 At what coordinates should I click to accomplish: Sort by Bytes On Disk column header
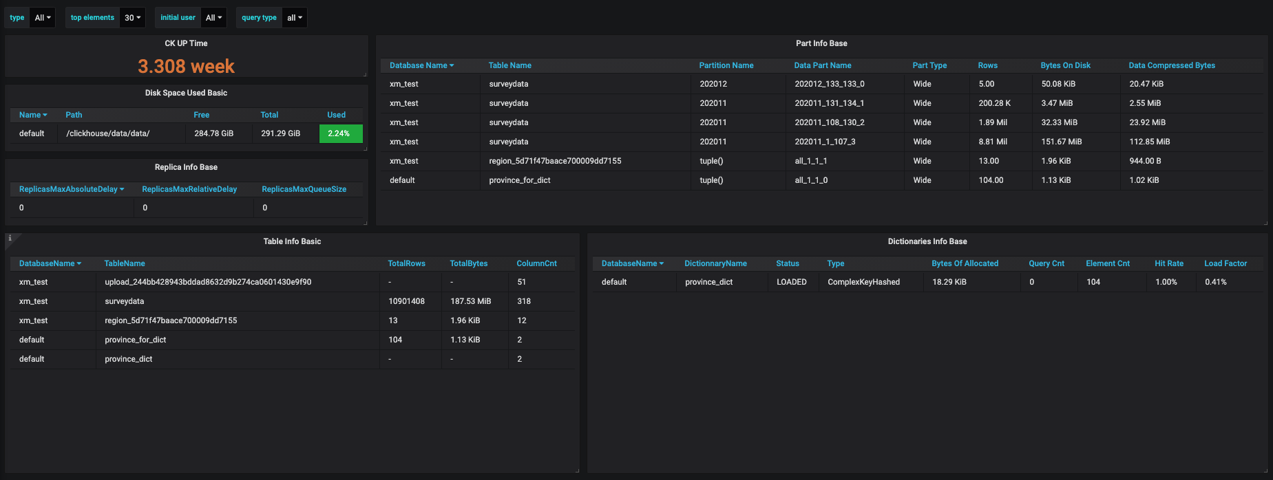tap(1065, 65)
